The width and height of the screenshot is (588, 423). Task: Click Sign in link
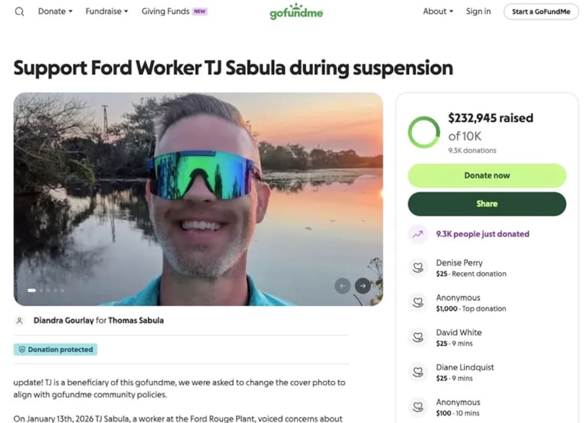[478, 12]
